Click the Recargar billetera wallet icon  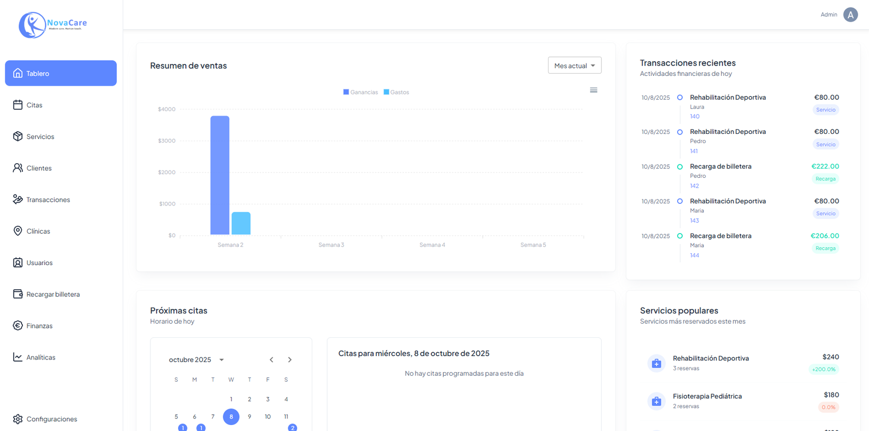[18, 294]
